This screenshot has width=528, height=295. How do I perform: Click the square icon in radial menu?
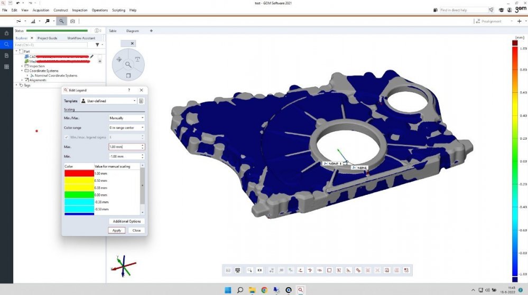pos(128,75)
